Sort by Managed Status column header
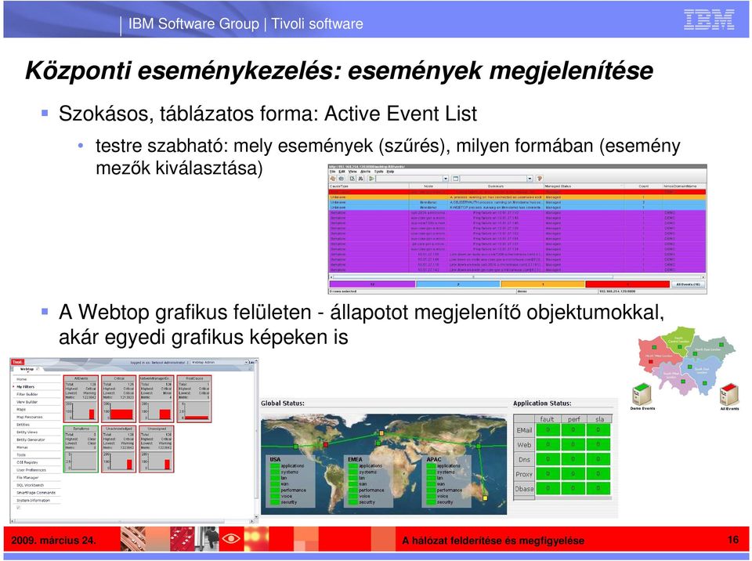752x561 pixels. 584,186
